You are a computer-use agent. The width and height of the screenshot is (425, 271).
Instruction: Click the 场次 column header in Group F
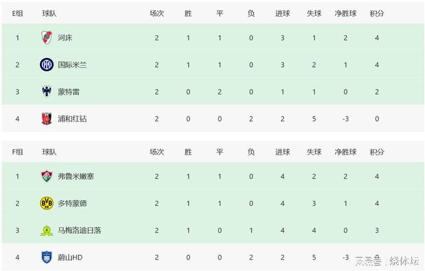pos(156,152)
